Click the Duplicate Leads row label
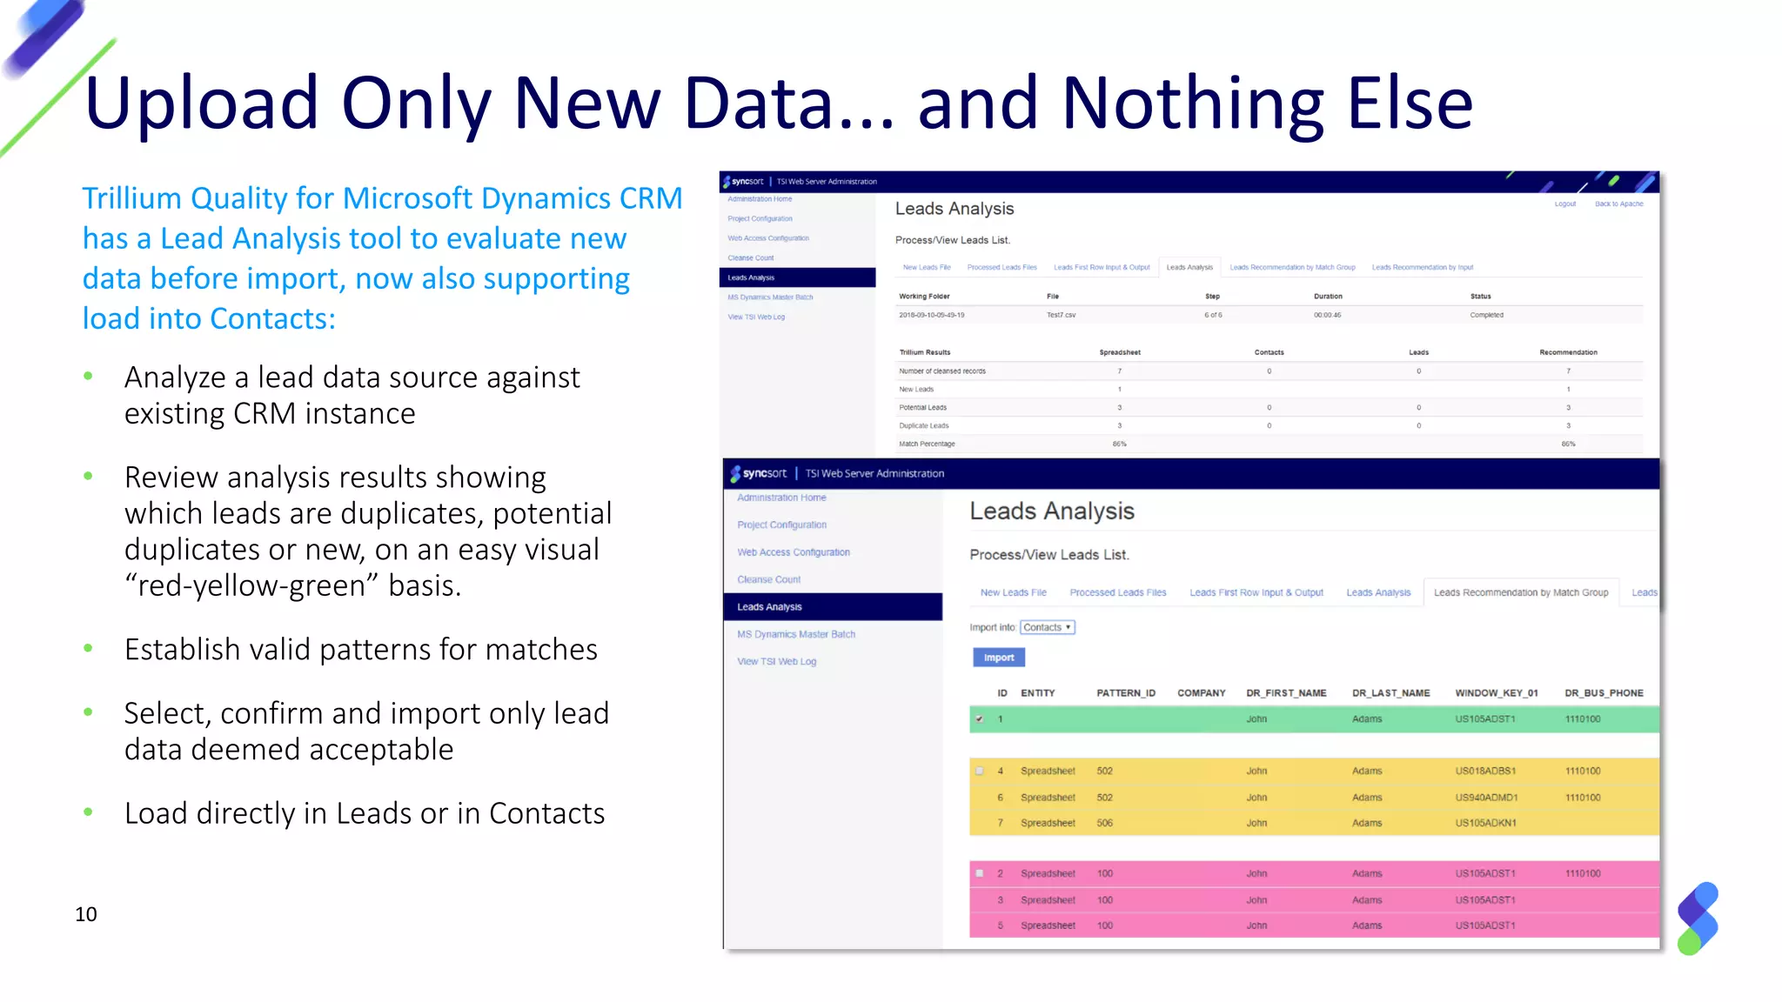This screenshot has height=1002, width=1782. [923, 426]
